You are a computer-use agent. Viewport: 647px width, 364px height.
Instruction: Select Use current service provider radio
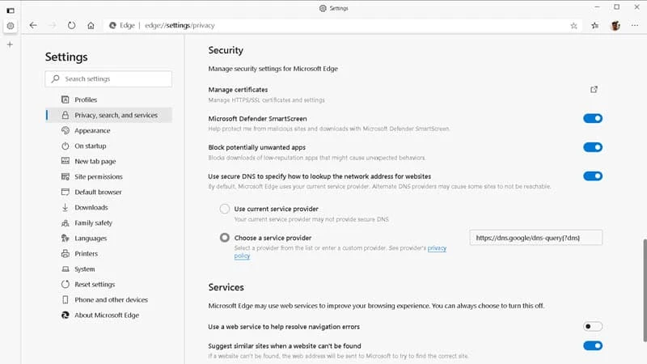point(225,209)
